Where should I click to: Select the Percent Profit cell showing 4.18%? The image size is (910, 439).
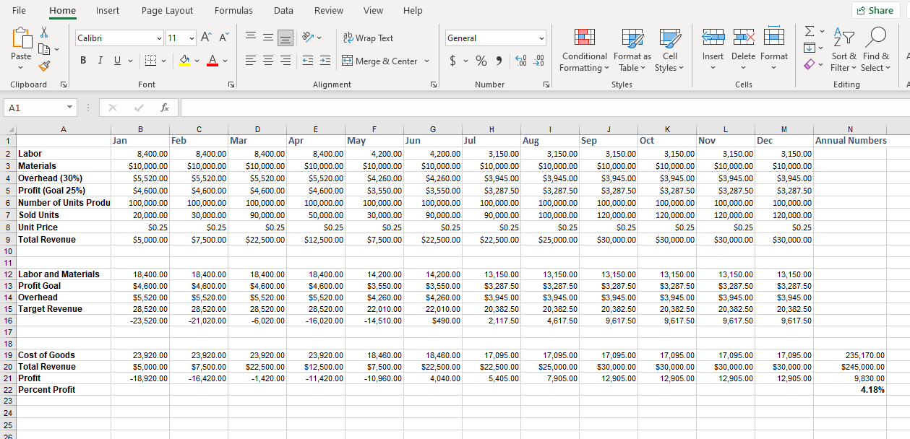pos(850,390)
